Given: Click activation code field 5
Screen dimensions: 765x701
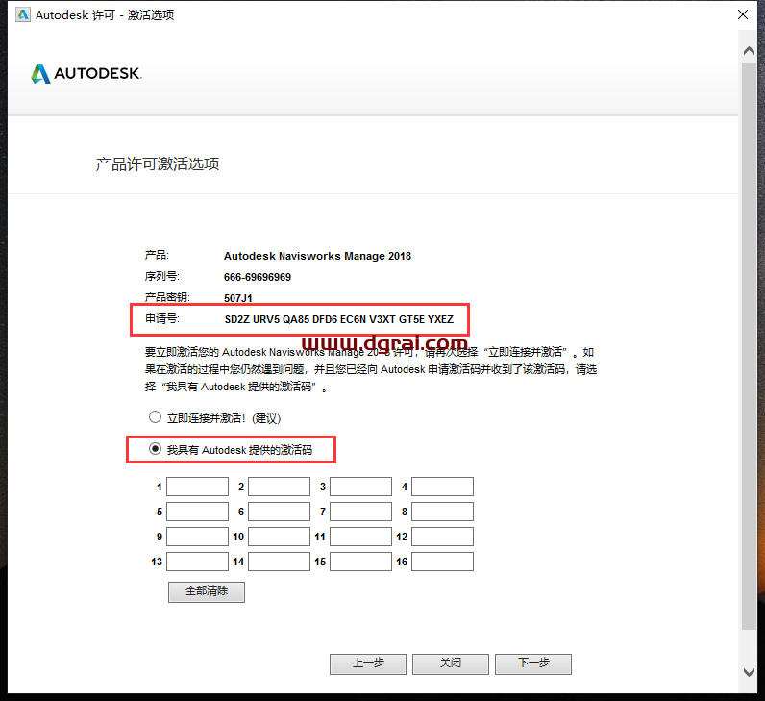Looking at the screenshot, I should click(198, 512).
